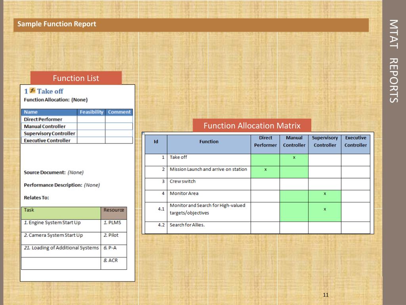Click the Task column header
This screenshot has width=406, height=305.
point(61,213)
